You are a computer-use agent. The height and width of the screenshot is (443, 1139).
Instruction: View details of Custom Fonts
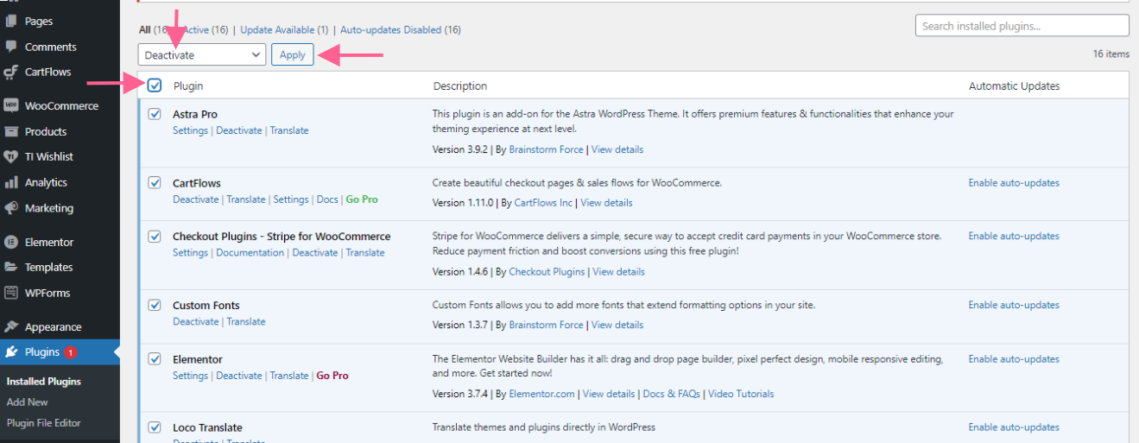[617, 325]
